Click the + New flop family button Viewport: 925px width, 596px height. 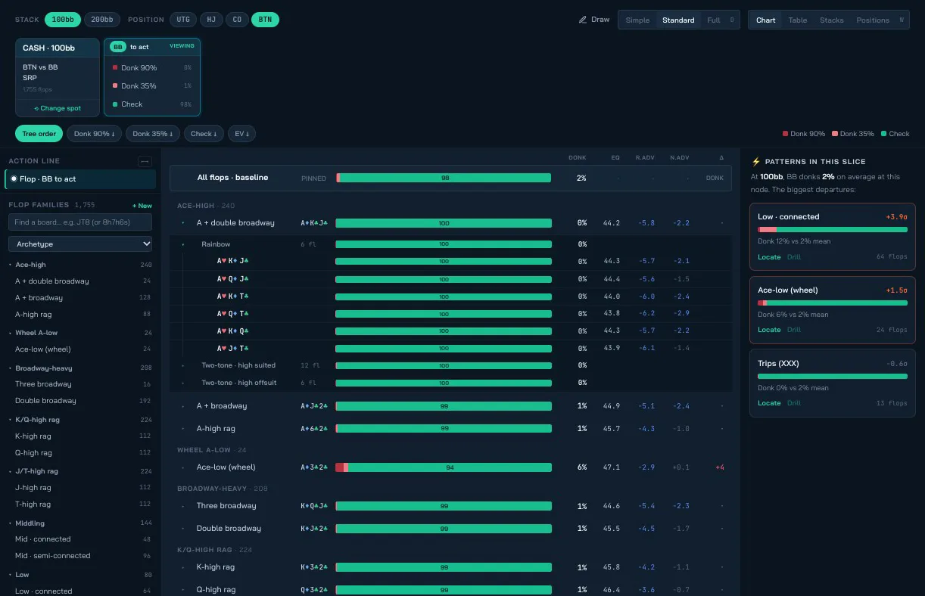(142, 206)
